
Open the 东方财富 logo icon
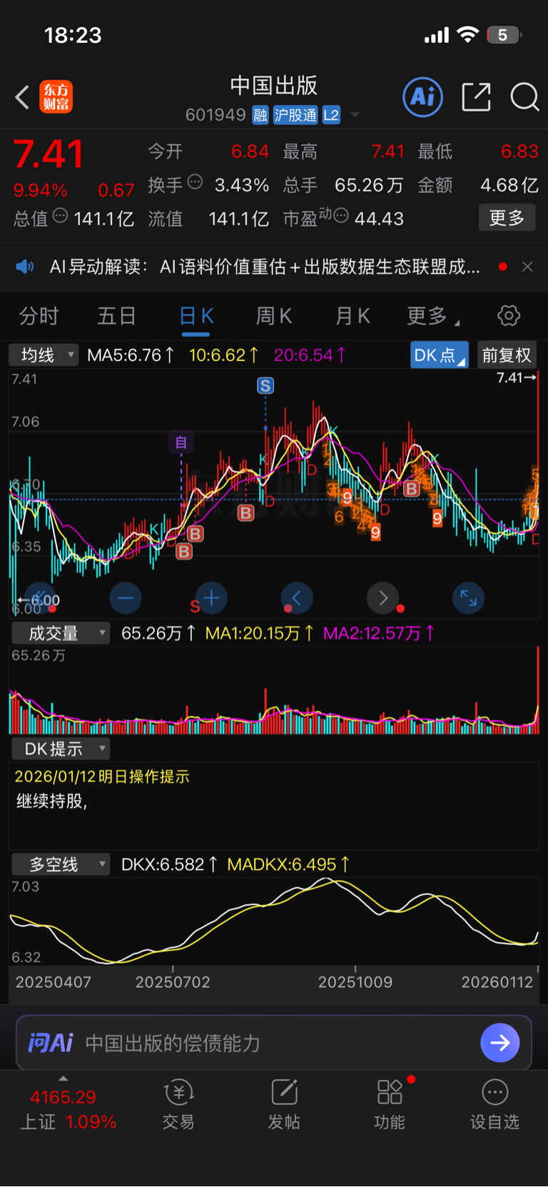point(56,97)
